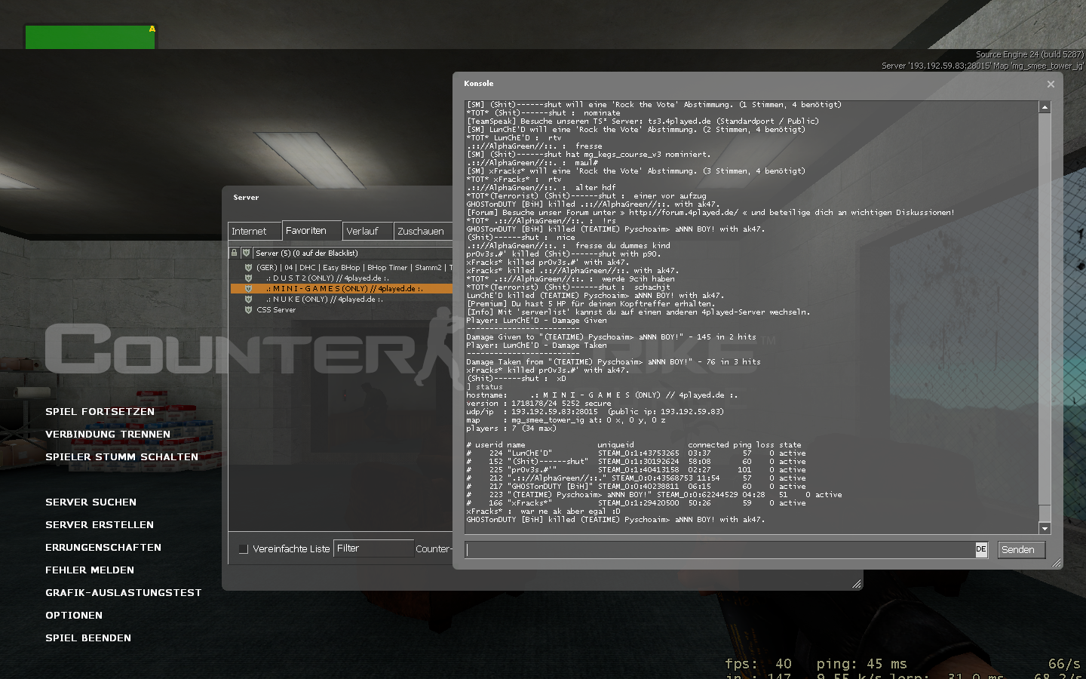Click the Konsole window title
1086x679 pixels.
479,84
